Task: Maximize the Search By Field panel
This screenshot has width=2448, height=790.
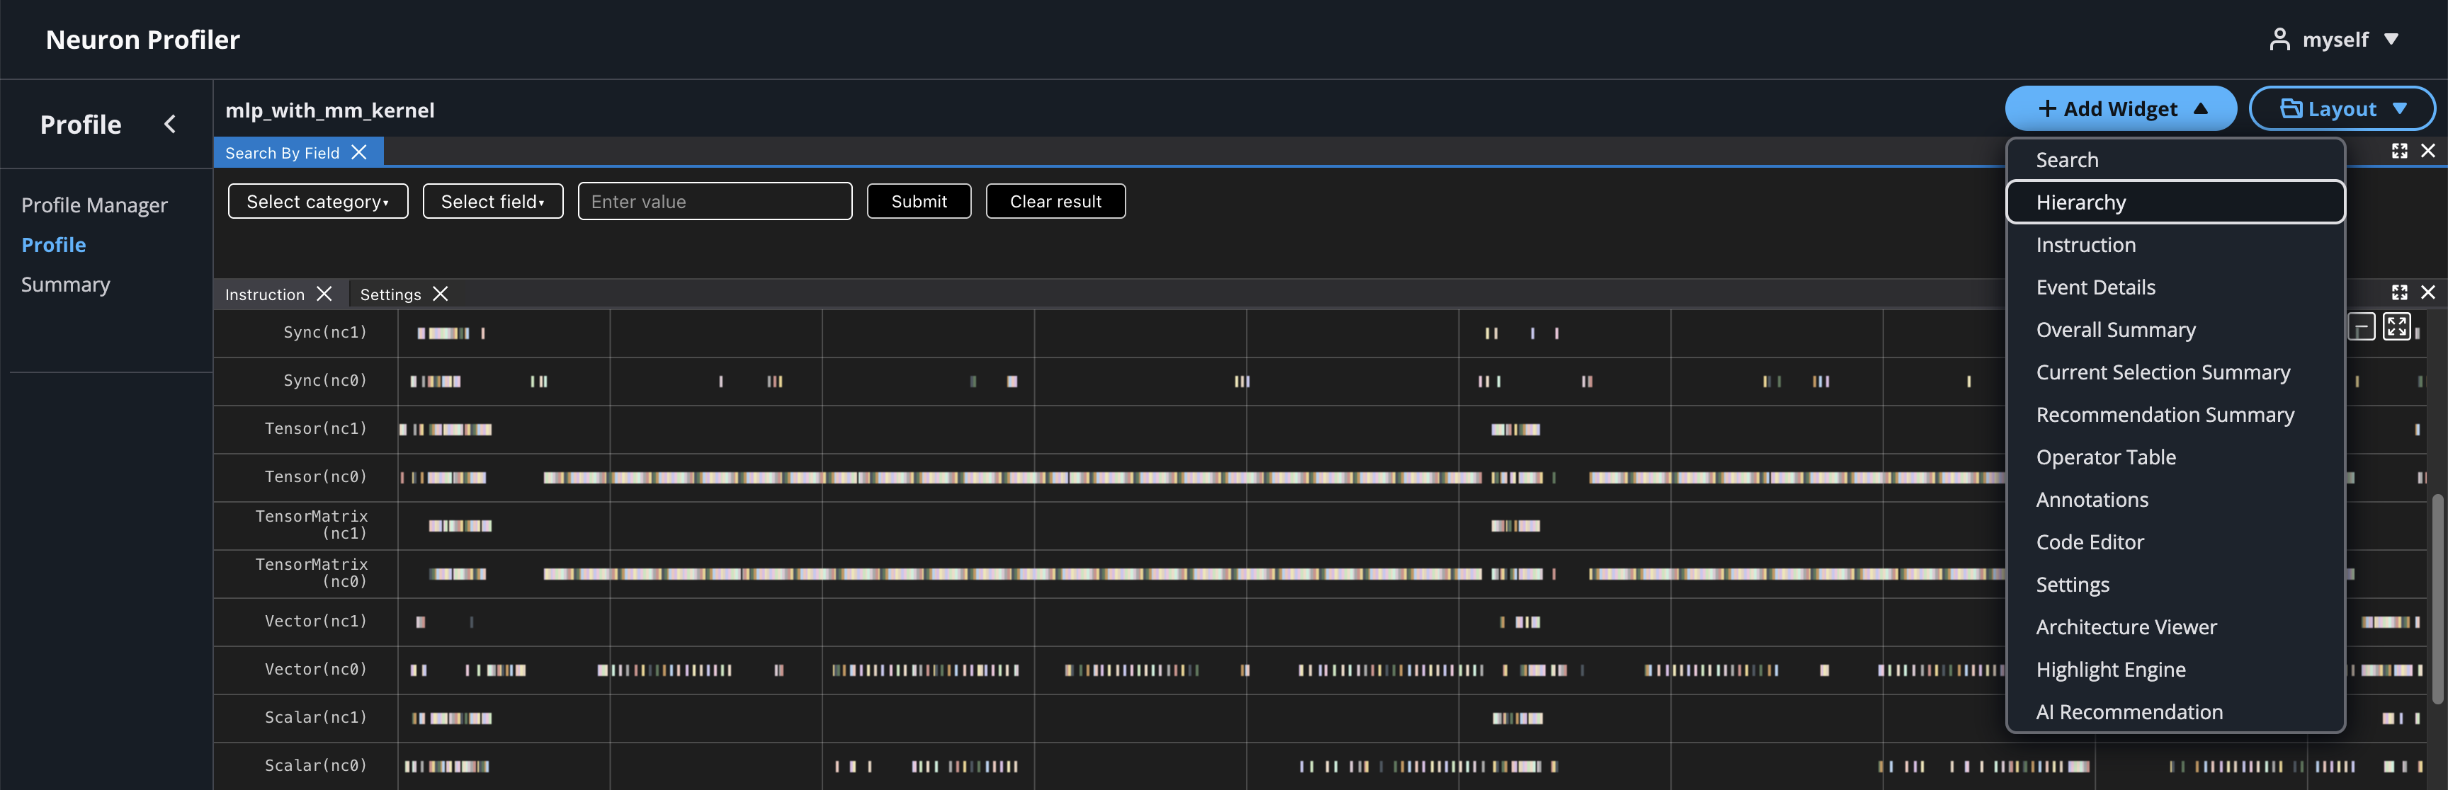Action: pos(2398,151)
